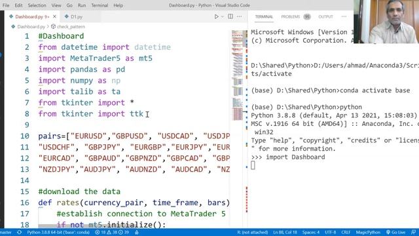Click the editor minimap
Viewport: 419px width, 236px height.
point(238,75)
